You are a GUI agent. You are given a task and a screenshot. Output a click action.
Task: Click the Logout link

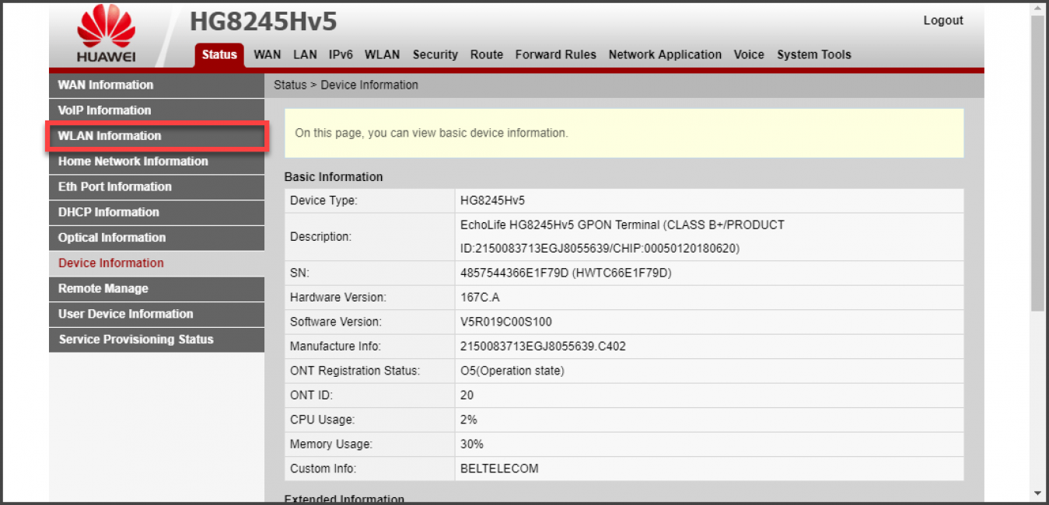tap(942, 20)
